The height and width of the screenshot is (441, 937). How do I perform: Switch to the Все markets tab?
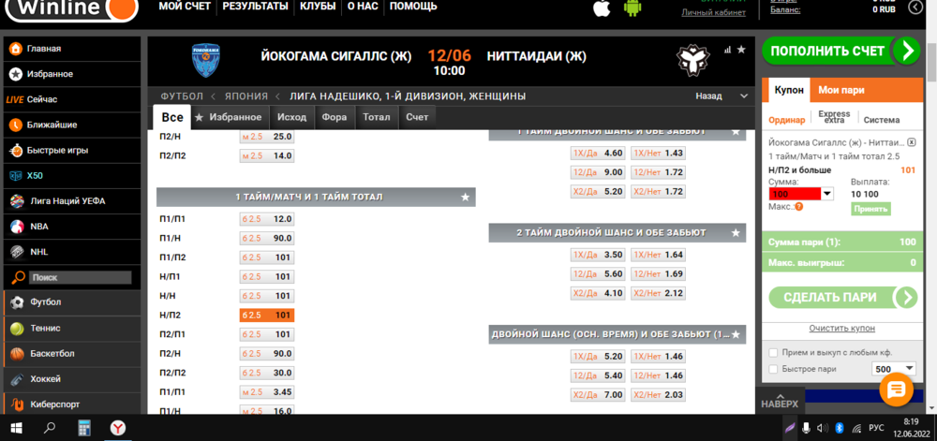coord(172,118)
